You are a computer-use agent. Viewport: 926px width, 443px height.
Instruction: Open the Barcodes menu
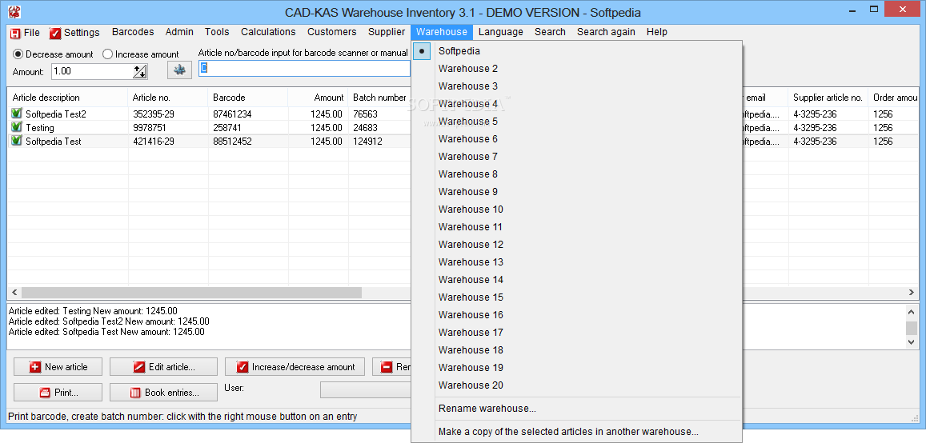(x=133, y=32)
